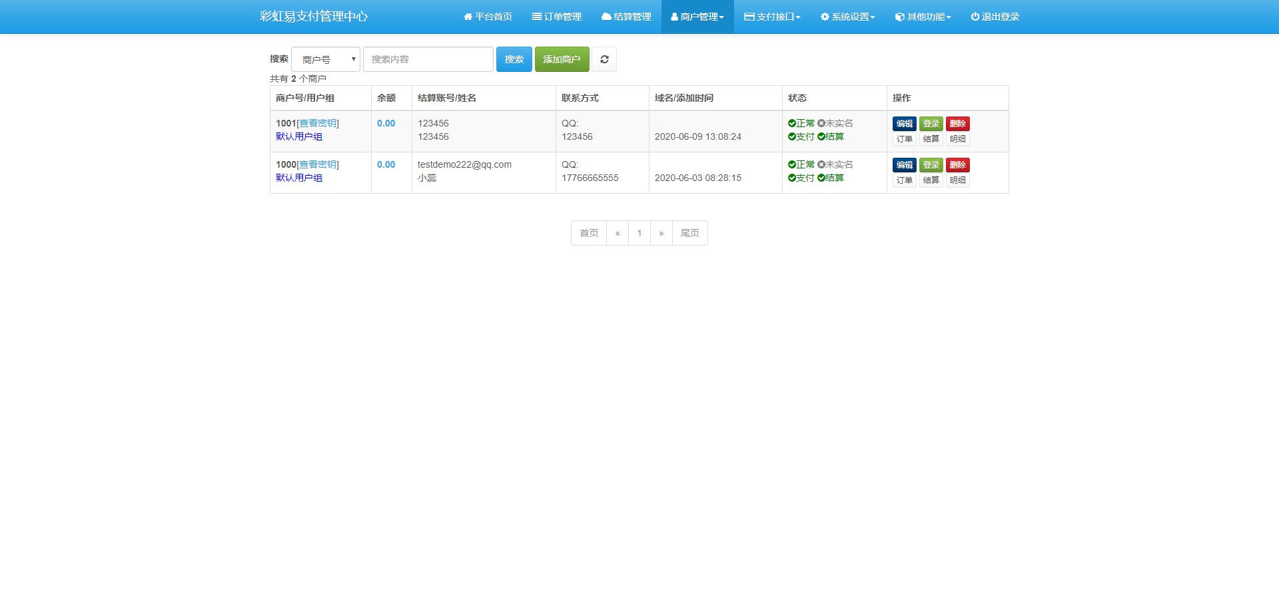Expand the 支付接口 dropdown menu
This screenshot has height=613, width=1279.
coord(772,17)
